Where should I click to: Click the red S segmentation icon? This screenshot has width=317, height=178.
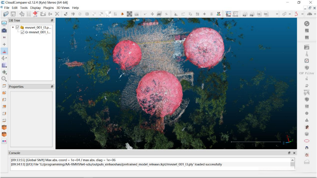click(x=296, y=14)
